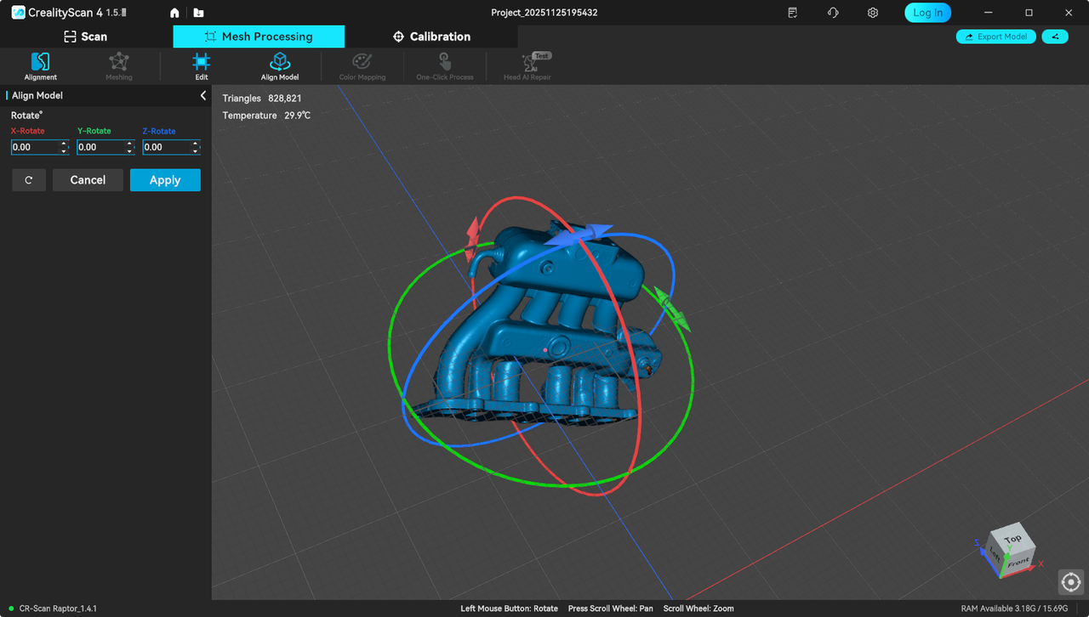Increase X-Rotate using its up stepper arrow
The height and width of the screenshot is (617, 1089).
(x=63, y=143)
